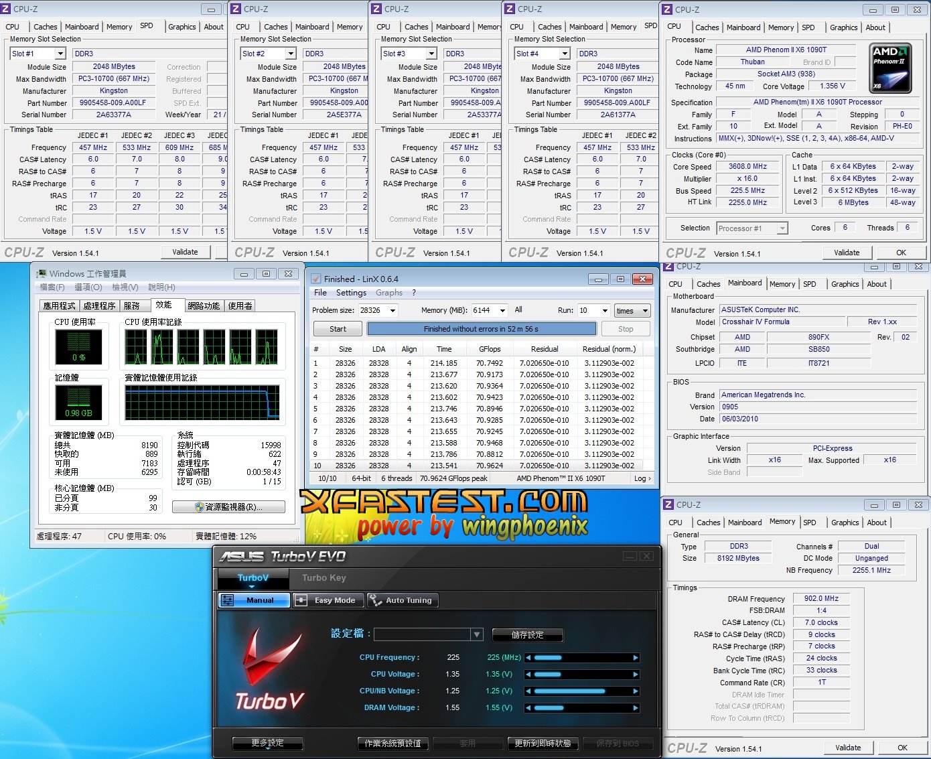This screenshot has height=759, width=931.
Task: Switch to the Turbo Key tab
Action: pos(324,578)
